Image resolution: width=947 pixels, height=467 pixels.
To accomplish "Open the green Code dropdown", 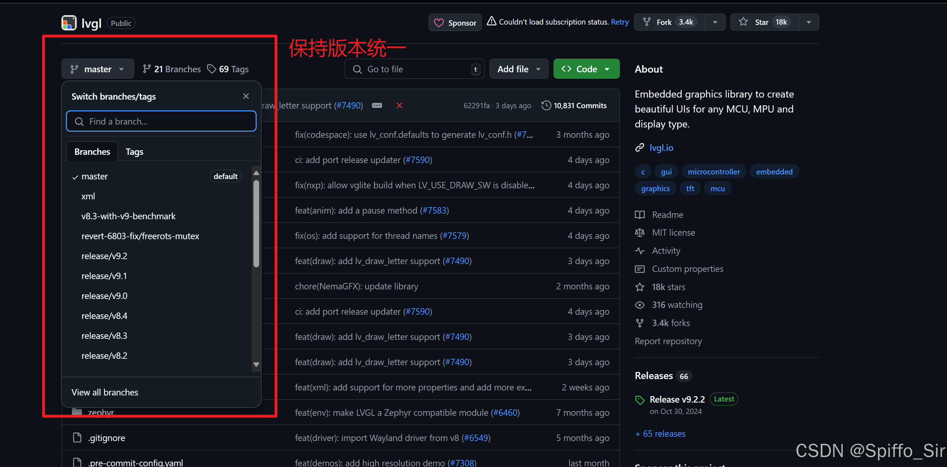I will click(x=586, y=69).
